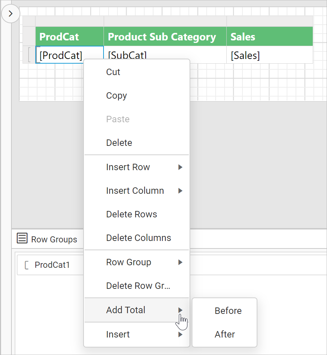Click Before to add total above group

click(228, 311)
